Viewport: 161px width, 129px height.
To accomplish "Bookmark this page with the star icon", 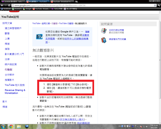I will pos(155,5).
